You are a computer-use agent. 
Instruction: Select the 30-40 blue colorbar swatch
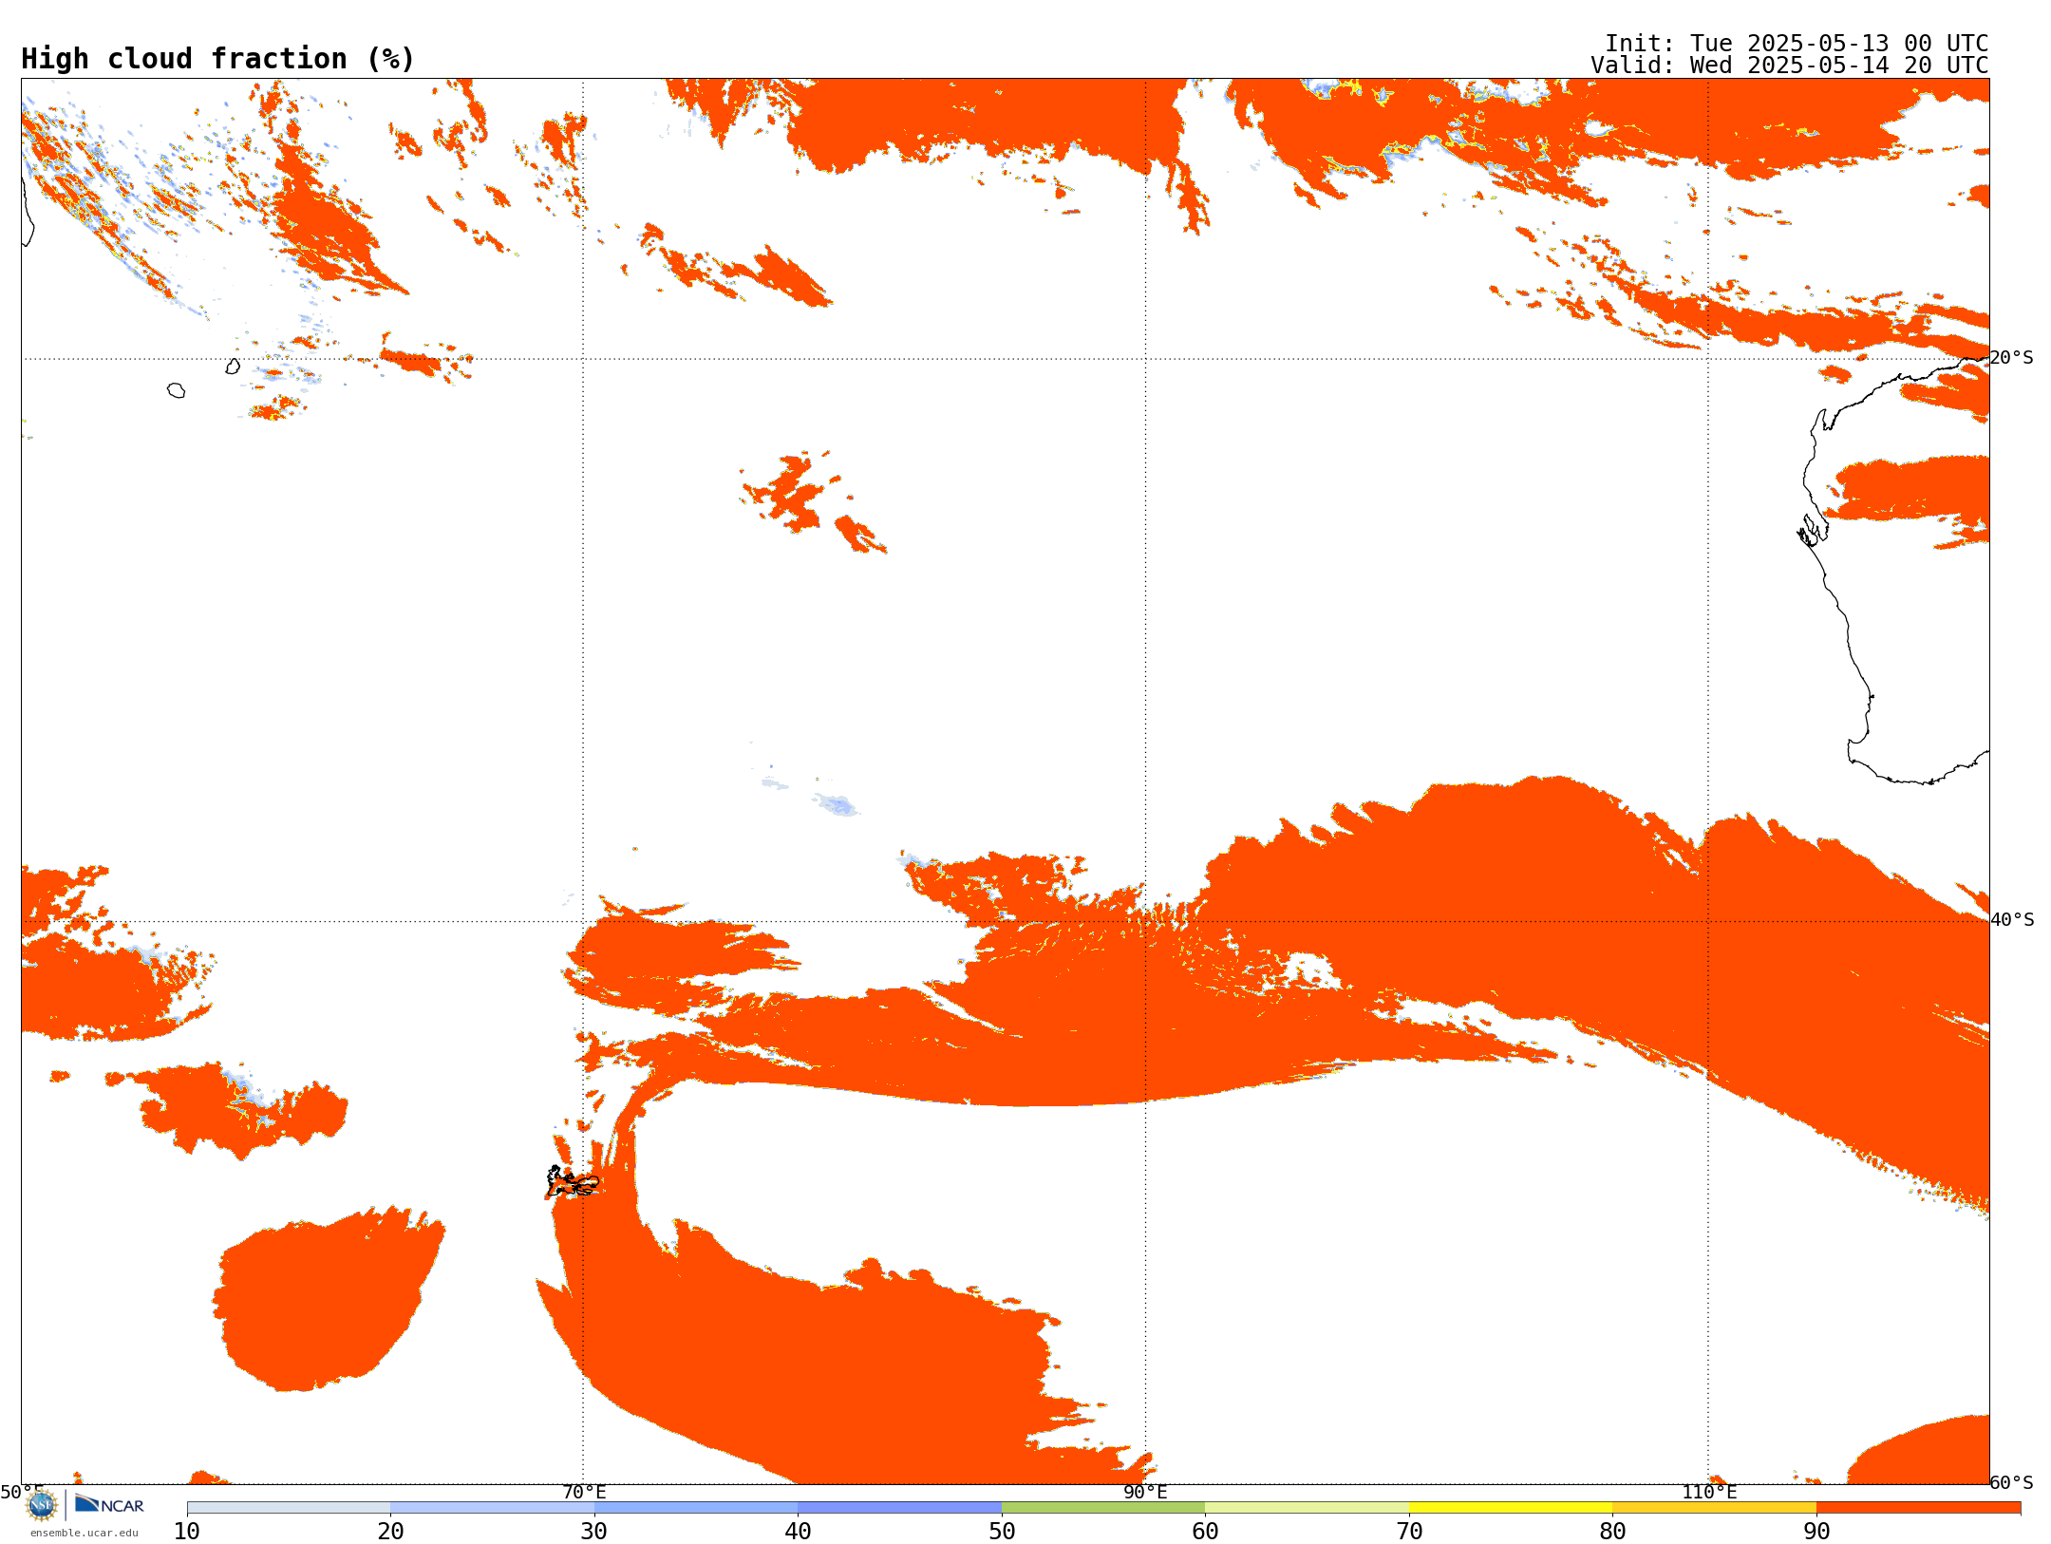point(696,1508)
